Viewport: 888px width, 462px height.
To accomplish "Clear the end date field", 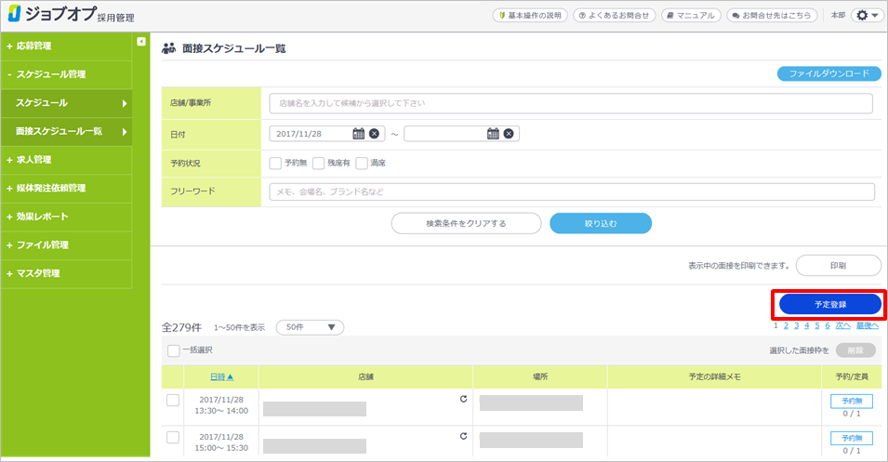I will tap(509, 134).
